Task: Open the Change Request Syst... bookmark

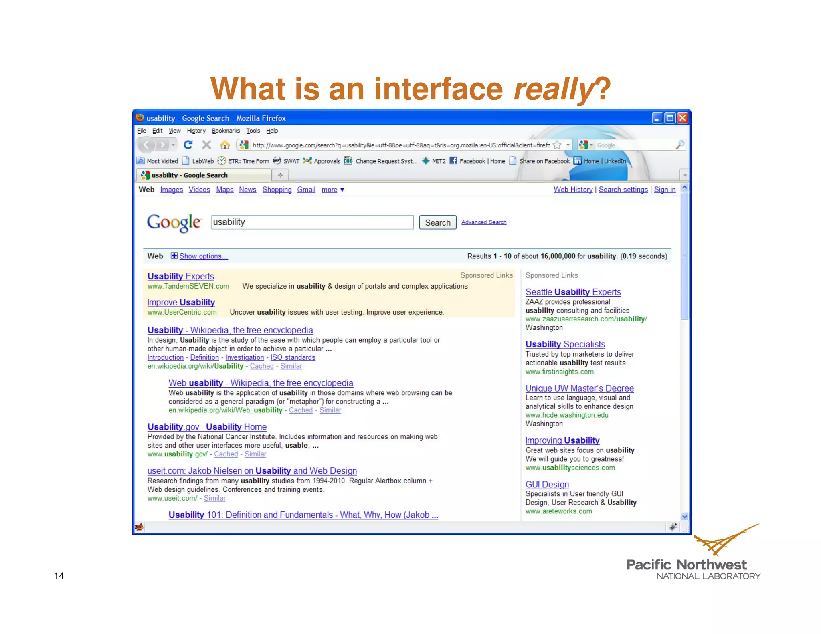Action: 380,161
